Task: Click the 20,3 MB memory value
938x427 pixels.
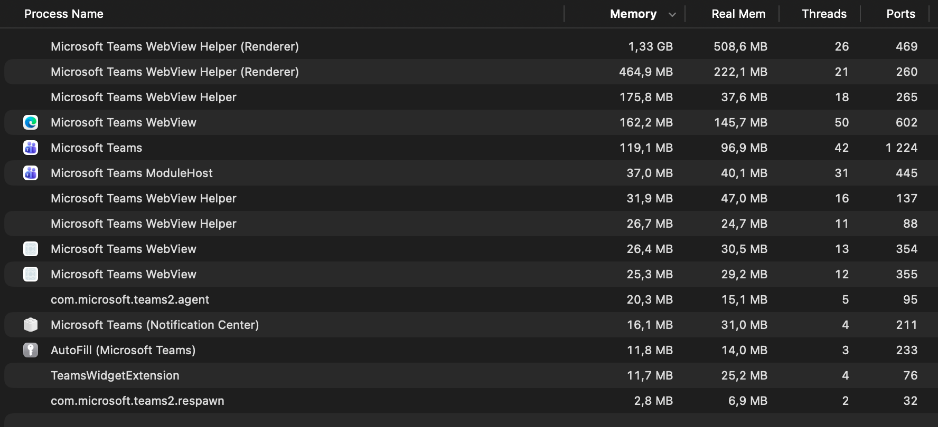Action: [x=650, y=299]
